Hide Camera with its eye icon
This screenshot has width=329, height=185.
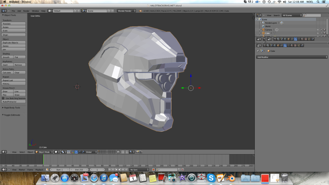[x=318, y=30]
